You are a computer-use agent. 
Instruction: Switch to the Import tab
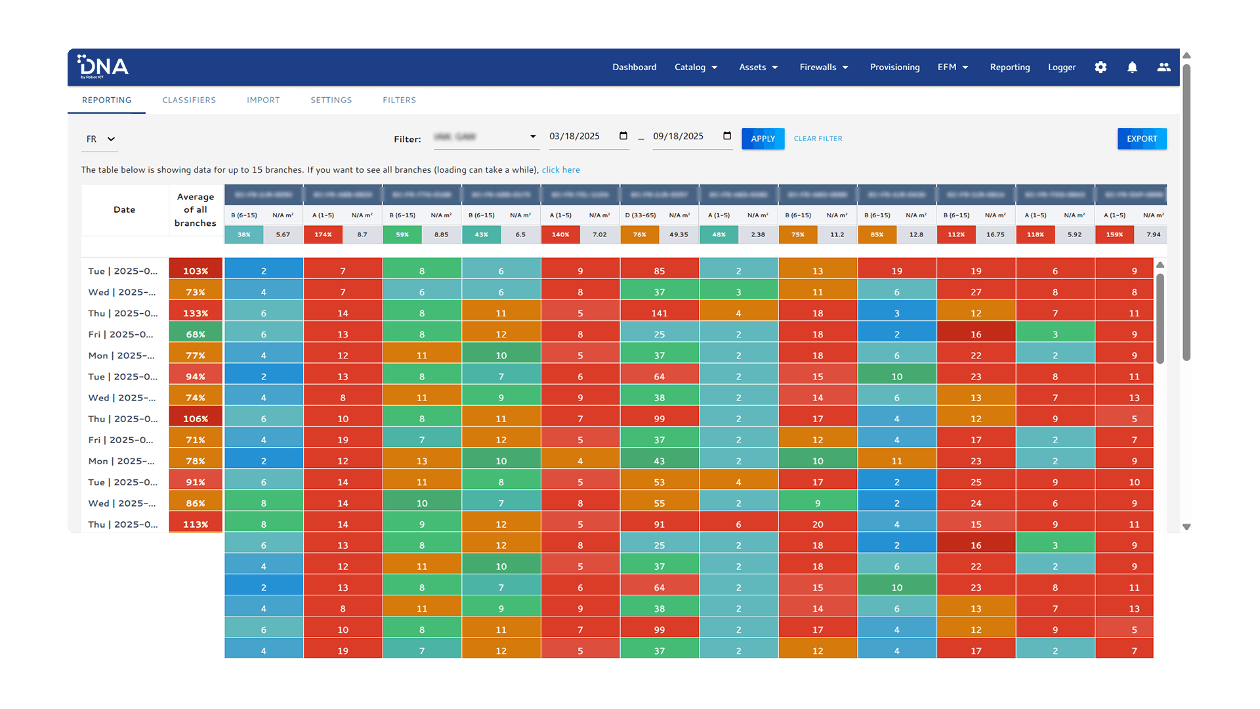tap(263, 100)
